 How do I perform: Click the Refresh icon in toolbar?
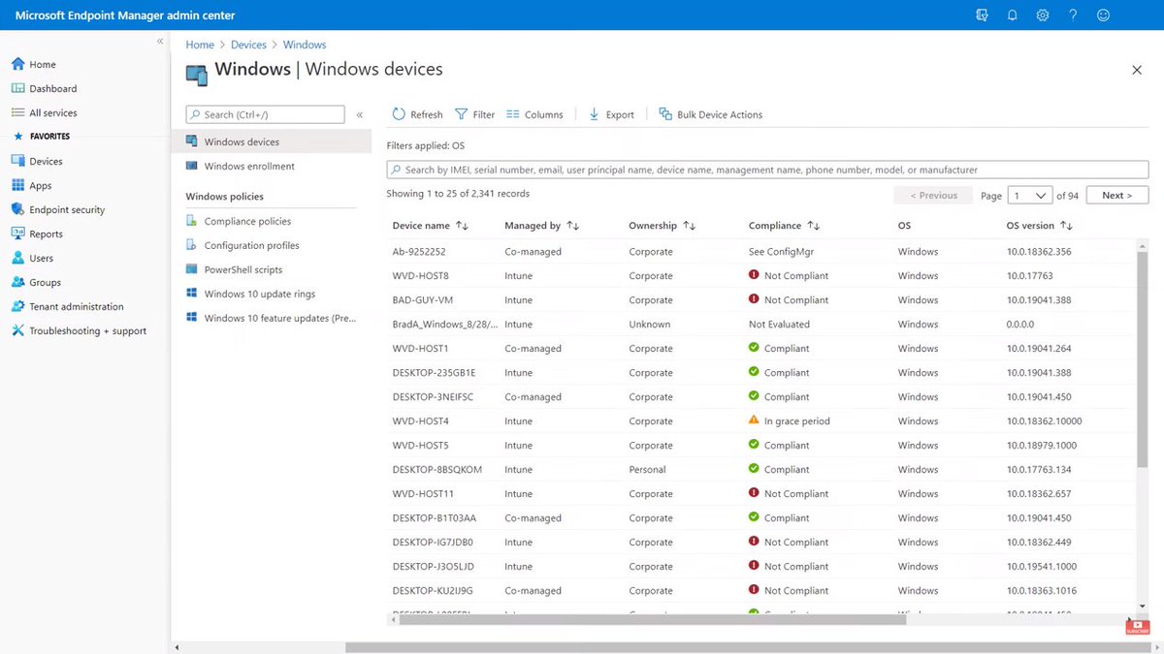[399, 114]
